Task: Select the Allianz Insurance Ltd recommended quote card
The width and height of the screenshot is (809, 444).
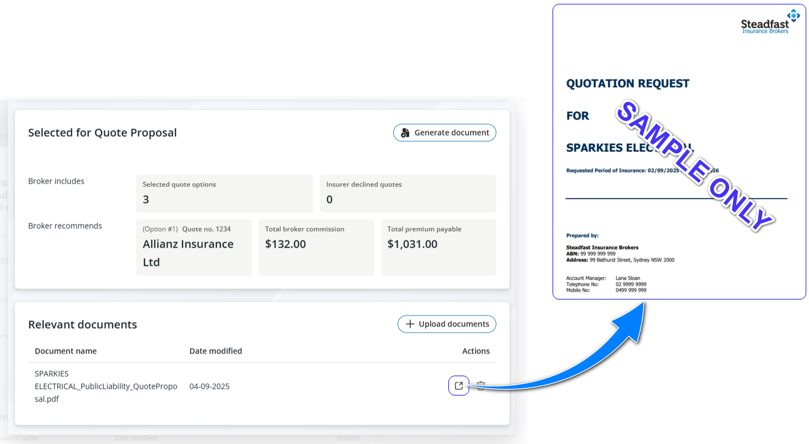Action: (194, 247)
